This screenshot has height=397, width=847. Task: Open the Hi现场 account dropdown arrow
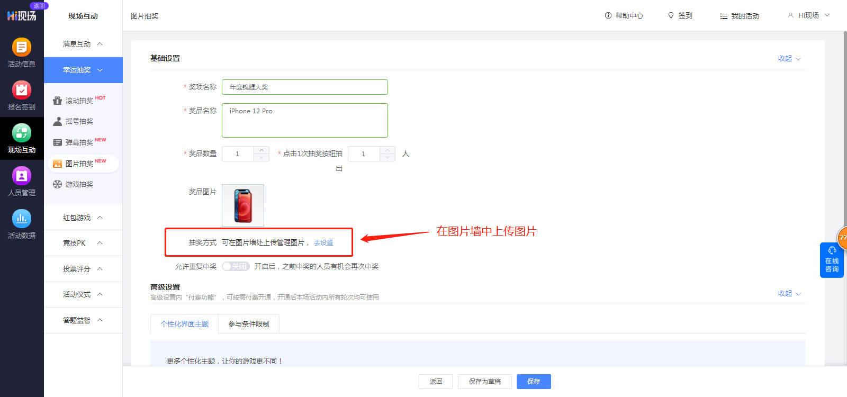(827, 15)
